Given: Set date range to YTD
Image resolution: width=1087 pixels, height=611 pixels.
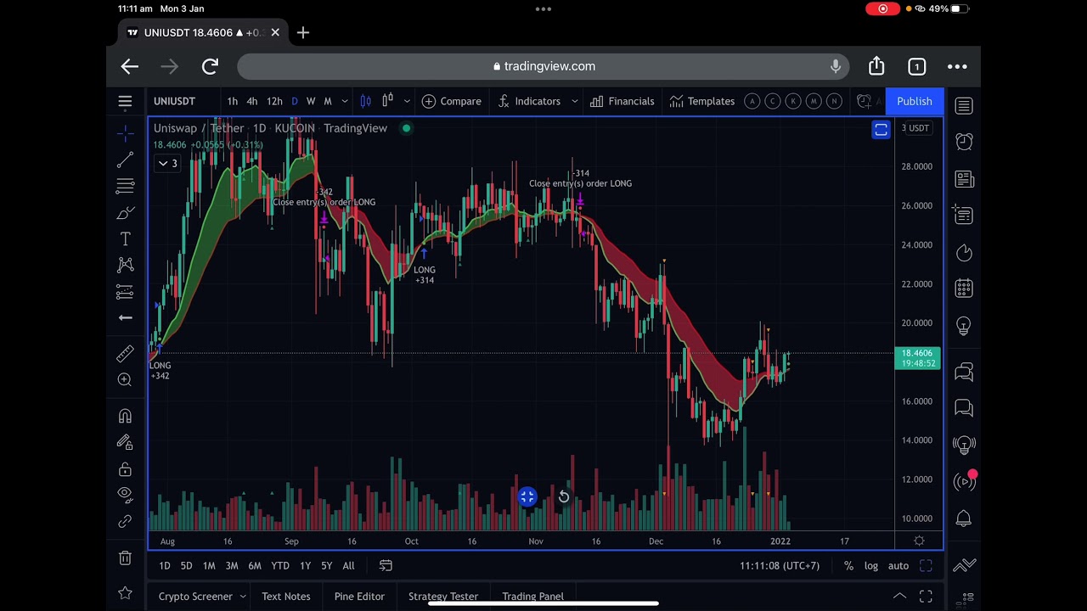Looking at the screenshot, I should pyautogui.click(x=280, y=565).
